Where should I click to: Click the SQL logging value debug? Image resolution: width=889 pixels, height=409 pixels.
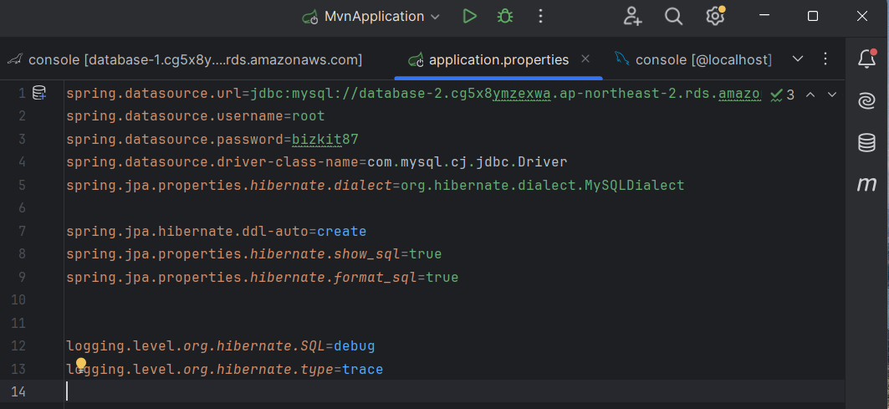(355, 346)
